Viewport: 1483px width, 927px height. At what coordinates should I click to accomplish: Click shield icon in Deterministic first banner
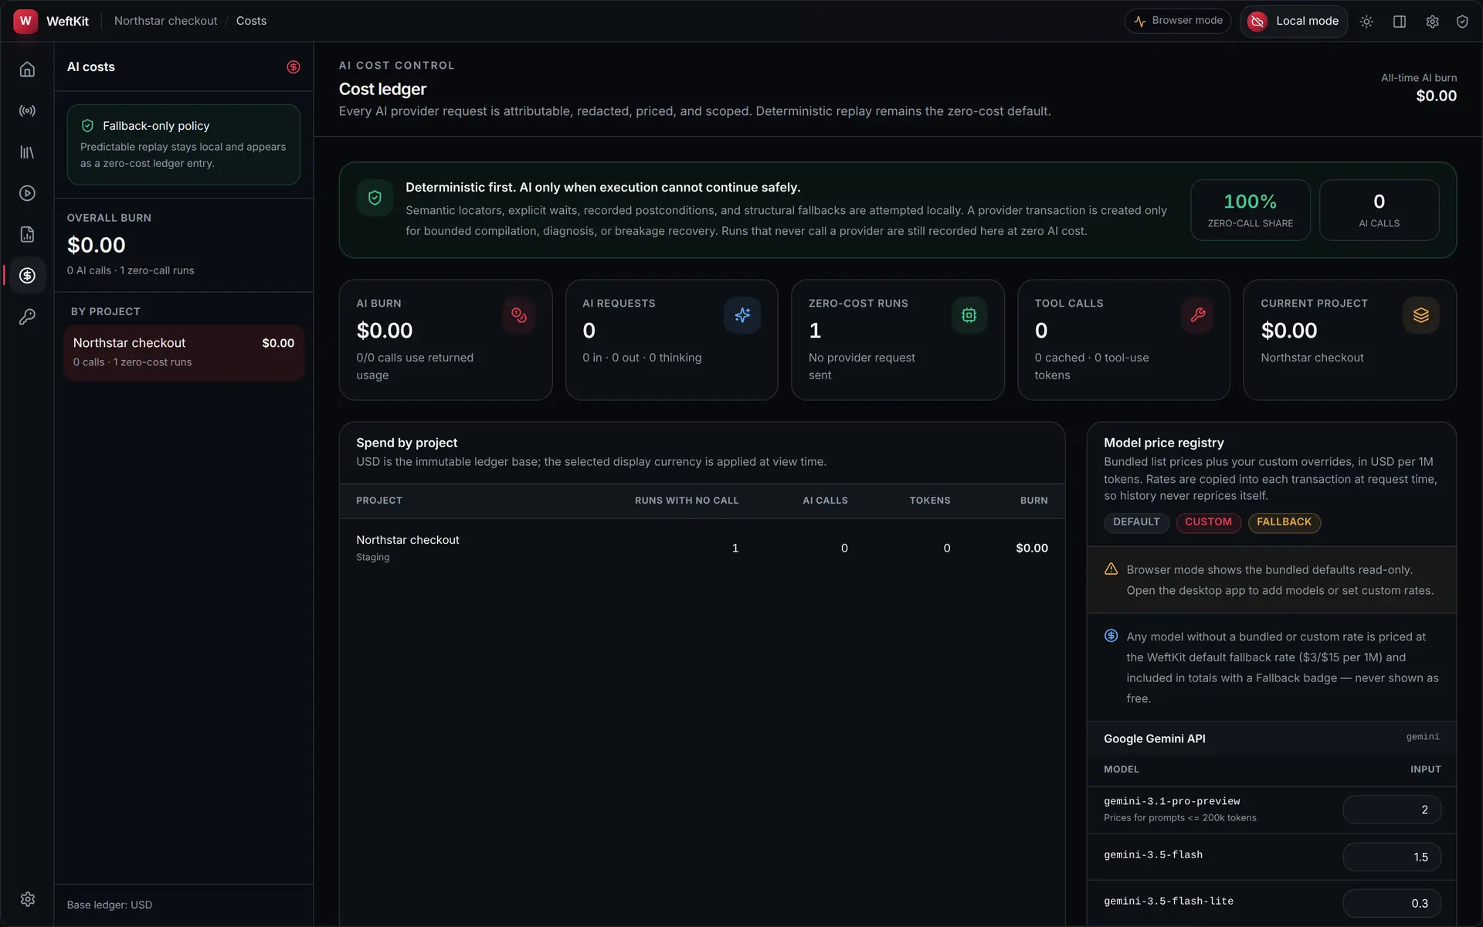375,198
